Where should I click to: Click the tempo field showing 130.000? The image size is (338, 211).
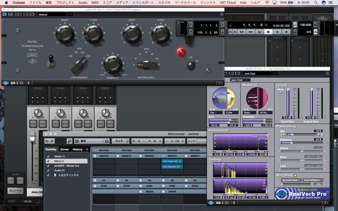pyautogui.click(x=305, y=25)
